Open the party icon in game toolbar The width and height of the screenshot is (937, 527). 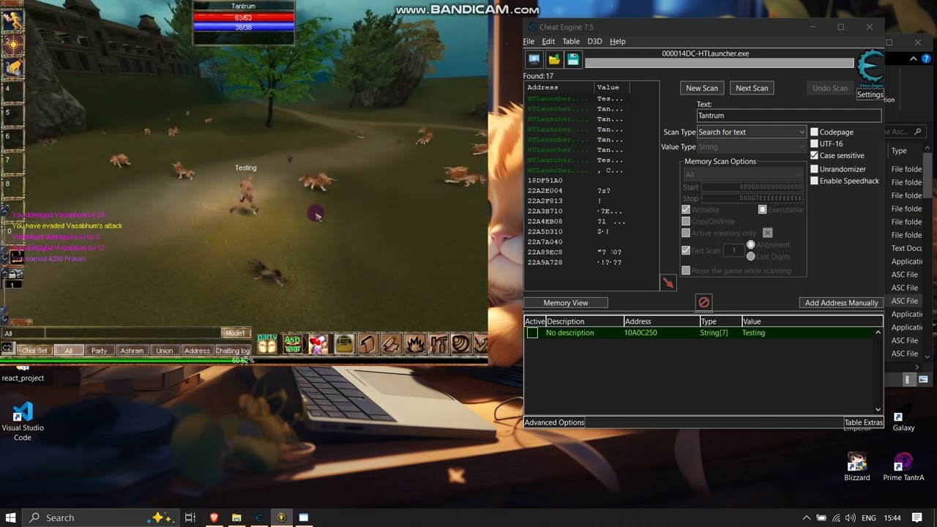[x=267, y=343]
